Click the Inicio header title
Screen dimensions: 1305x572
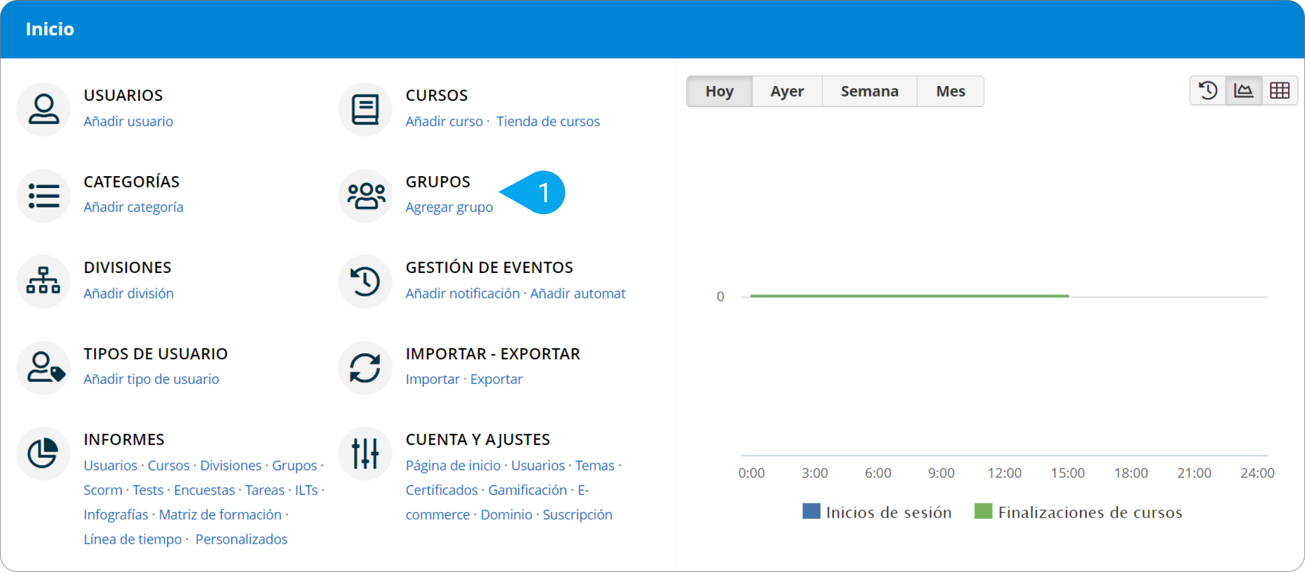point(50,29)
